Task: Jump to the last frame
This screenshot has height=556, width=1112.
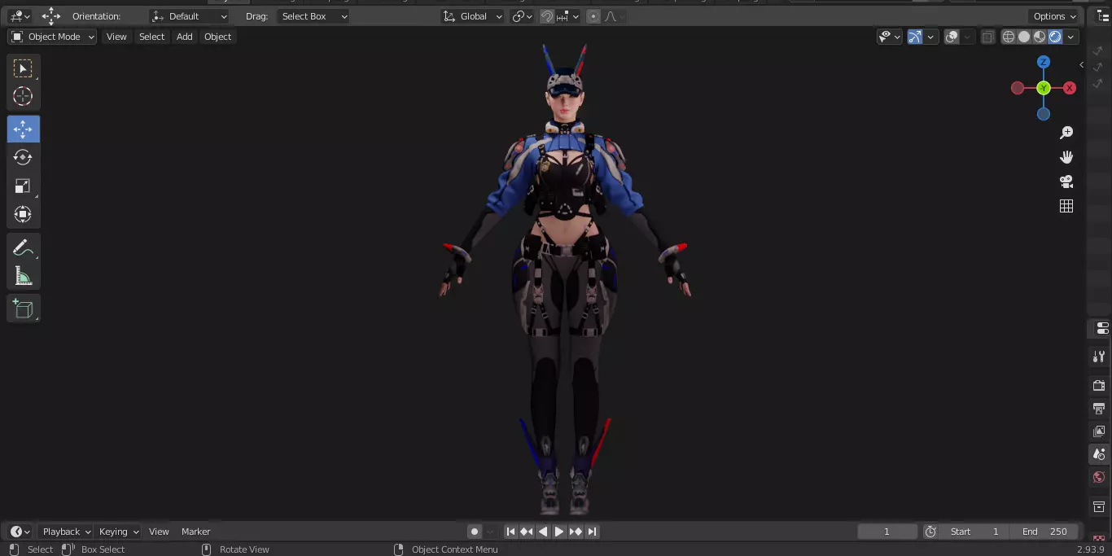Action: [x=592, y=532]
